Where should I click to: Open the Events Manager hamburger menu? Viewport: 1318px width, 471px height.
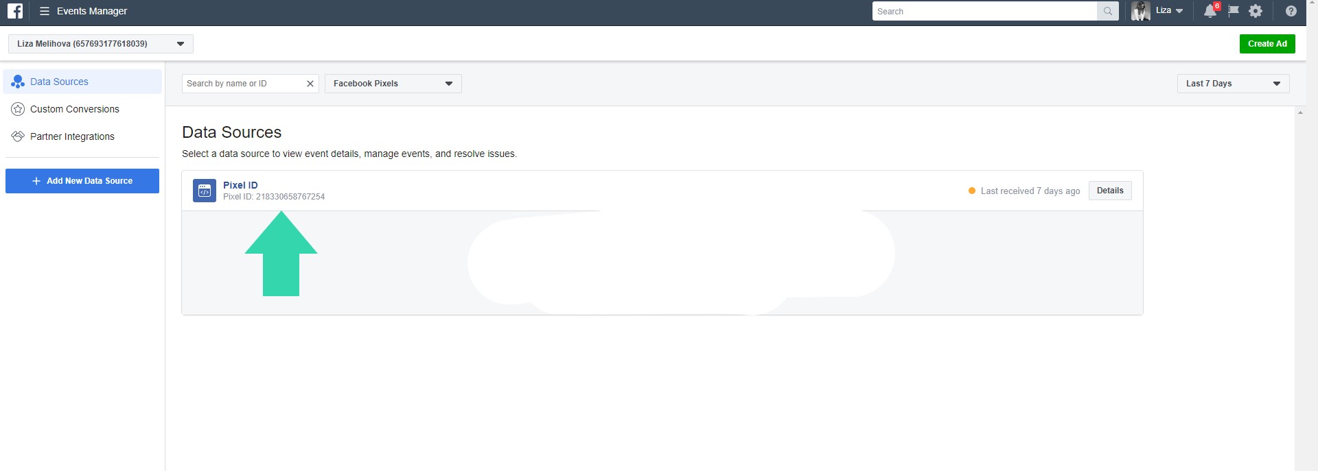45,11
